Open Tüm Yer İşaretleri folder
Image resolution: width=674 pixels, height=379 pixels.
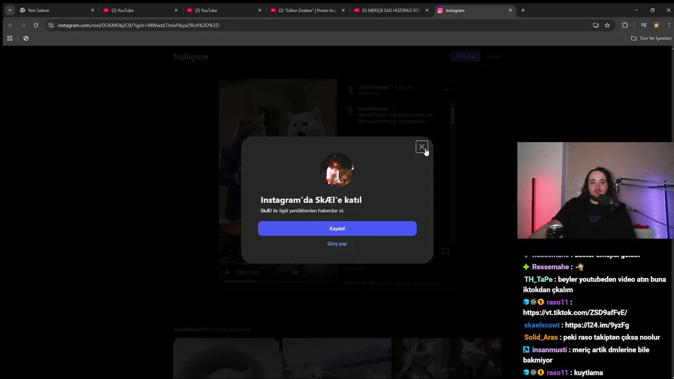(651, 38)
